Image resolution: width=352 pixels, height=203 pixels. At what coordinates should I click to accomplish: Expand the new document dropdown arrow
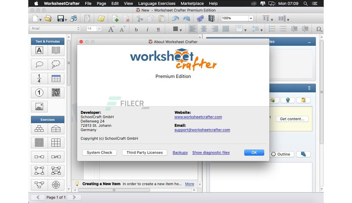click(40, 20)
